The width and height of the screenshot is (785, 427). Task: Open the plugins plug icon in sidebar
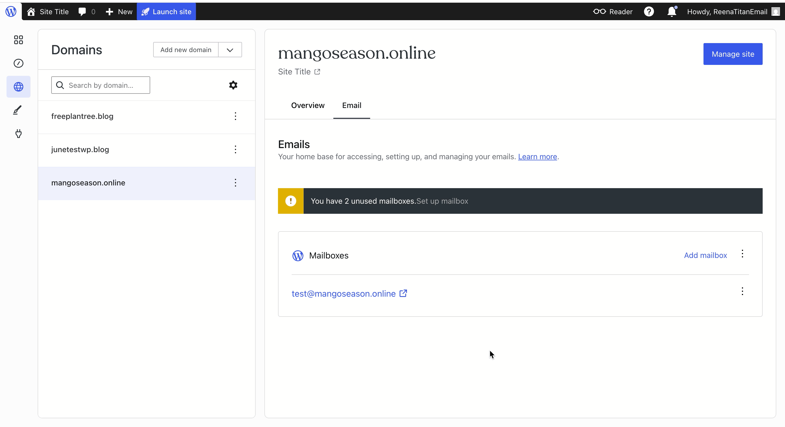click(x=18, y=134)
